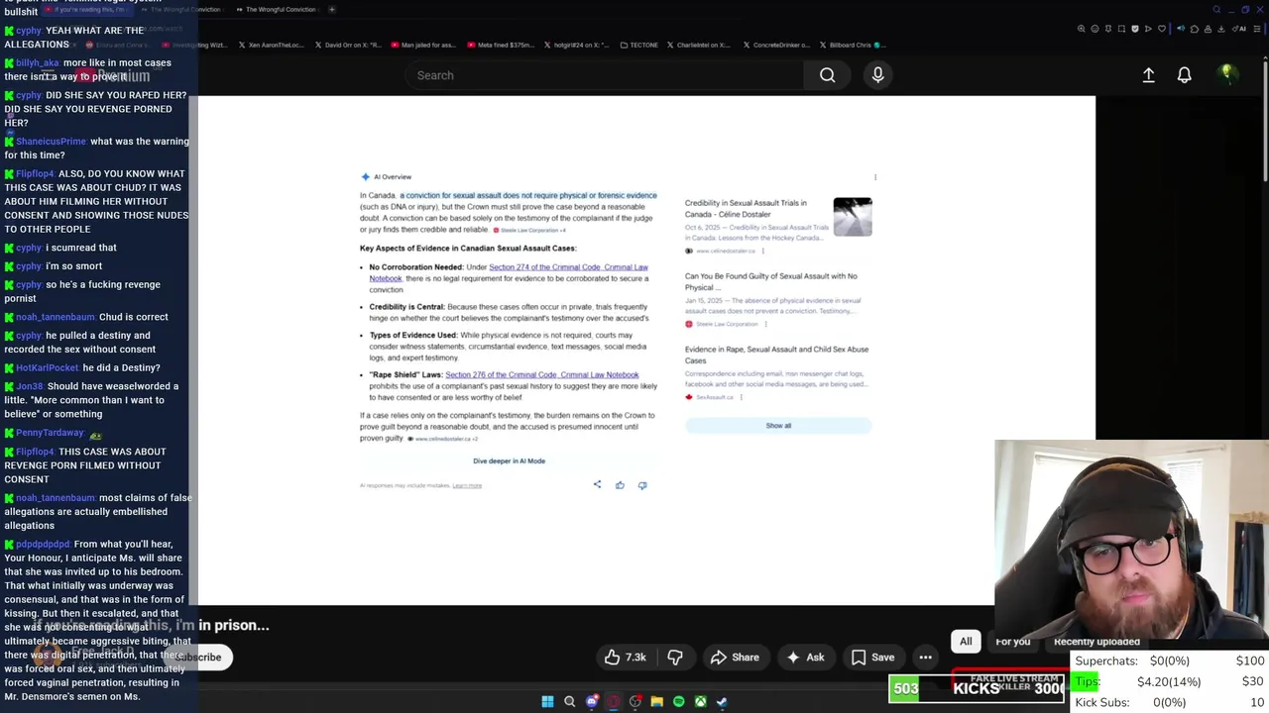This screenshot has width=1269, height=713.
Task: Open Section 274 of the Criminal Code link
Action: point(509,272)
